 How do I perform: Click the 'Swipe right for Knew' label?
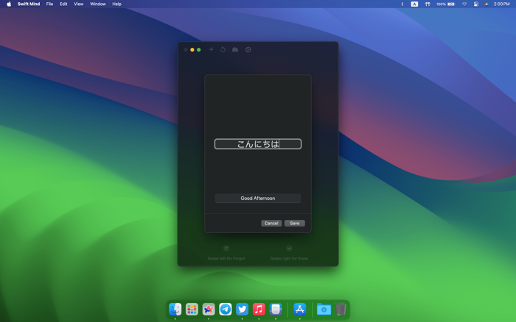[x=289, y=259]
